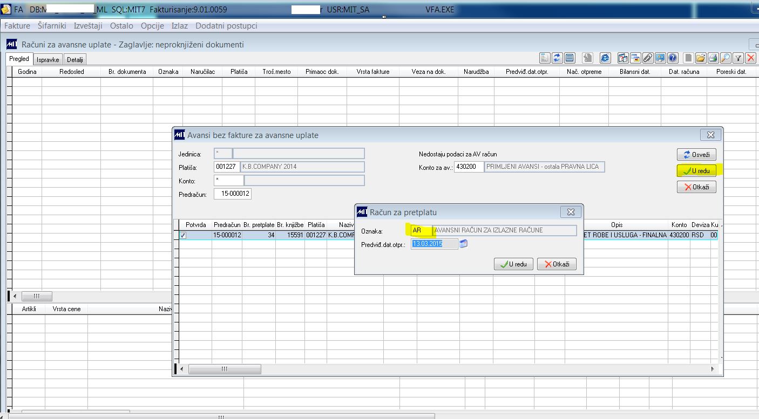Click the FA application icon in title bar
The image size is (759, 419).
(5, 9)
